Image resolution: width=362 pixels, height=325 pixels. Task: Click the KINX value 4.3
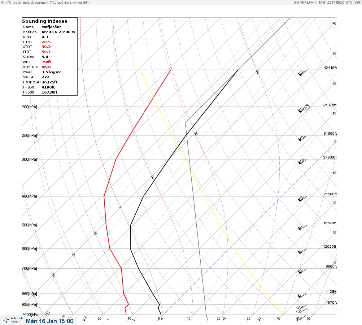click(x=45, y=37)
